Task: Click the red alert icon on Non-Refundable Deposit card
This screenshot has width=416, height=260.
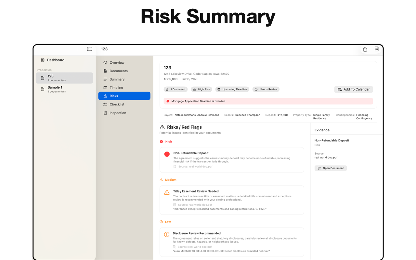Action: point(167,154)
